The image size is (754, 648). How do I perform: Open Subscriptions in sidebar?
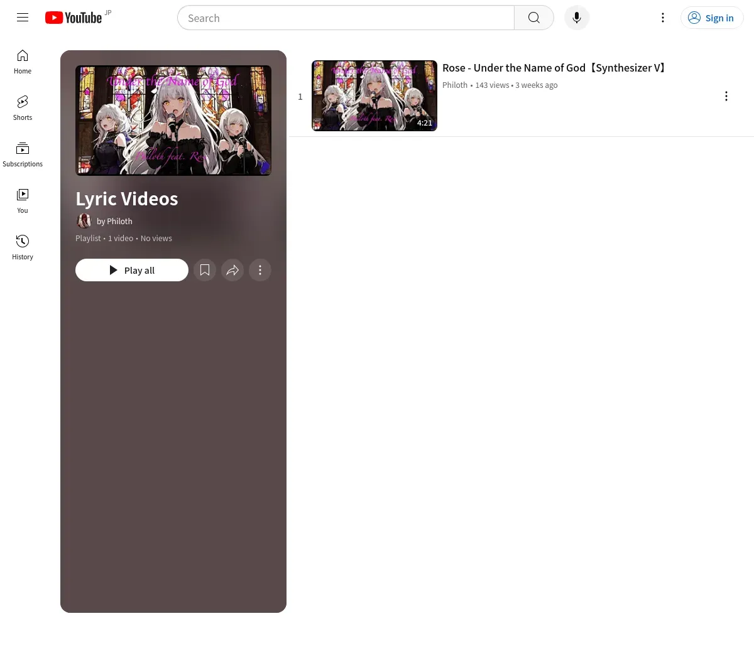23,155
